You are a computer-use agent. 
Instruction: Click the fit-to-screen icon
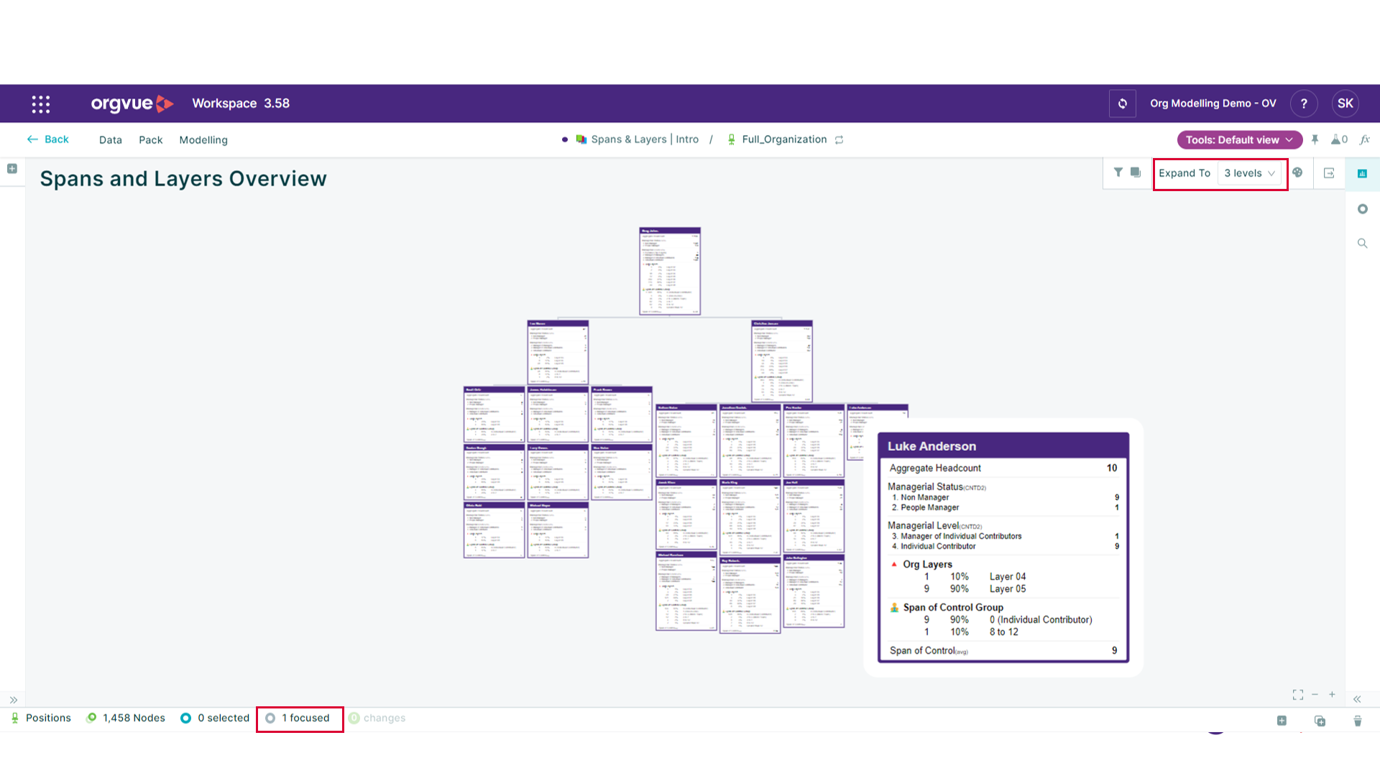(1297, 695)
